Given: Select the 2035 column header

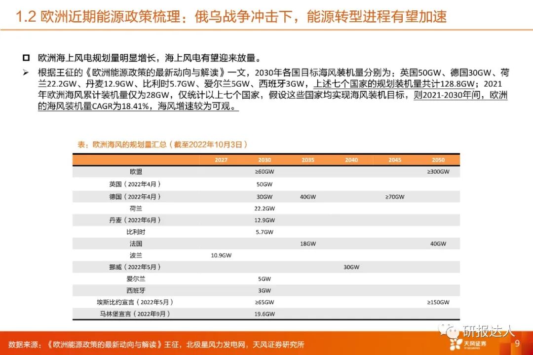Looking at the screenshot, I should [x=308, y=160].
